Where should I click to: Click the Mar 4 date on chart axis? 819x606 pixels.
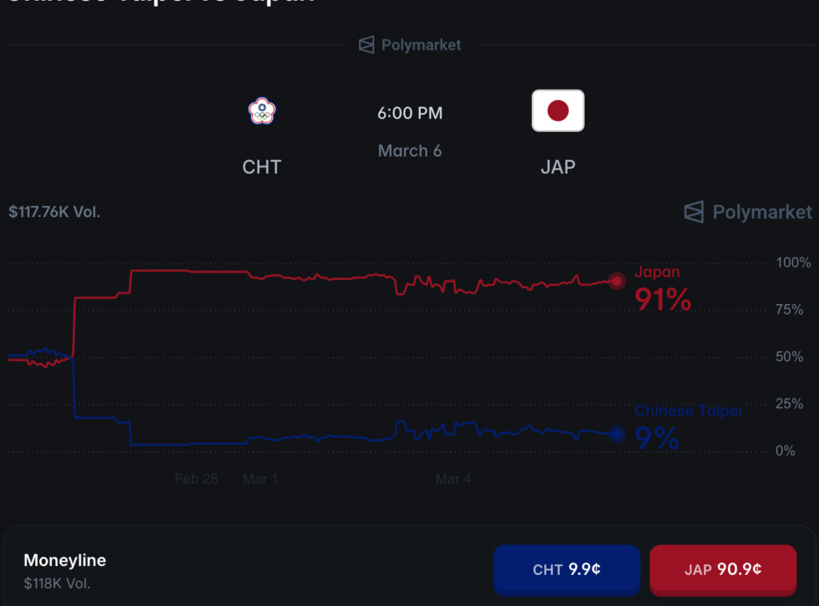[453, 479]
